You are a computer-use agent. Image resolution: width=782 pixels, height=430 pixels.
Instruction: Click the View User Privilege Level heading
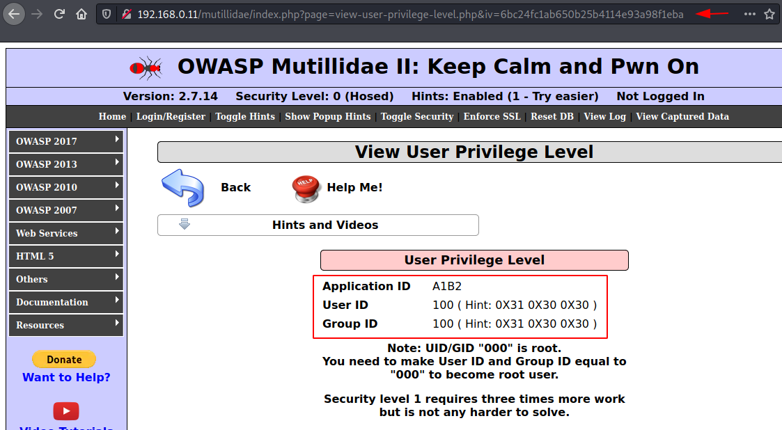pos(474,152)
